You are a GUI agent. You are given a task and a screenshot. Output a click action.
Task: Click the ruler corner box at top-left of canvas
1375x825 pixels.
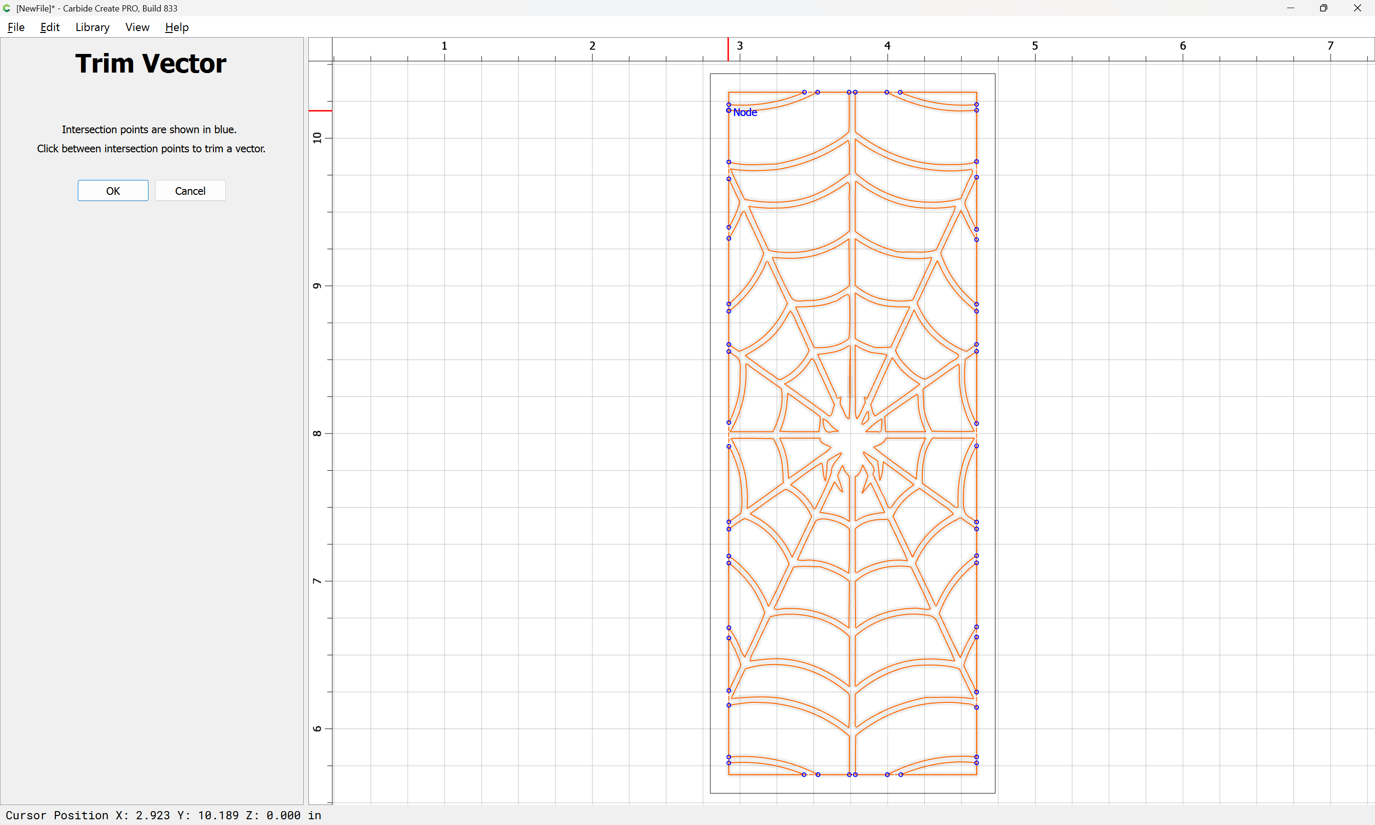coord(320,50)
